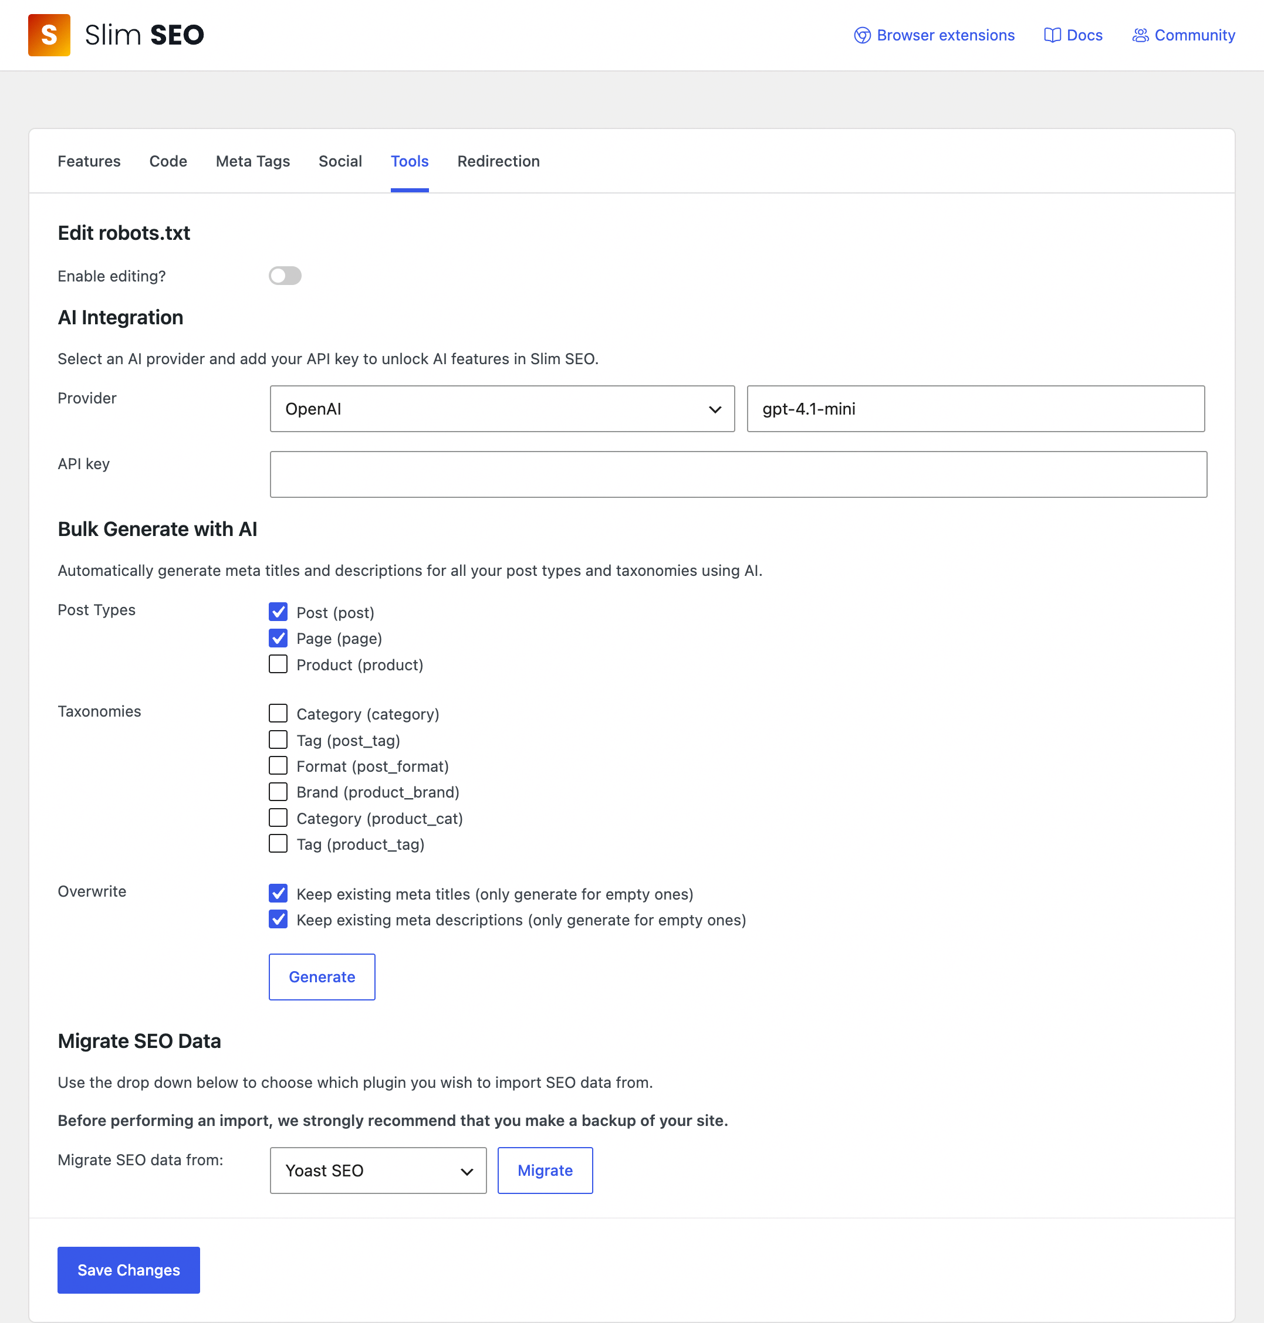Open the OpenAI provider dropdown
1264x1323 pixels.
[502, 409]
